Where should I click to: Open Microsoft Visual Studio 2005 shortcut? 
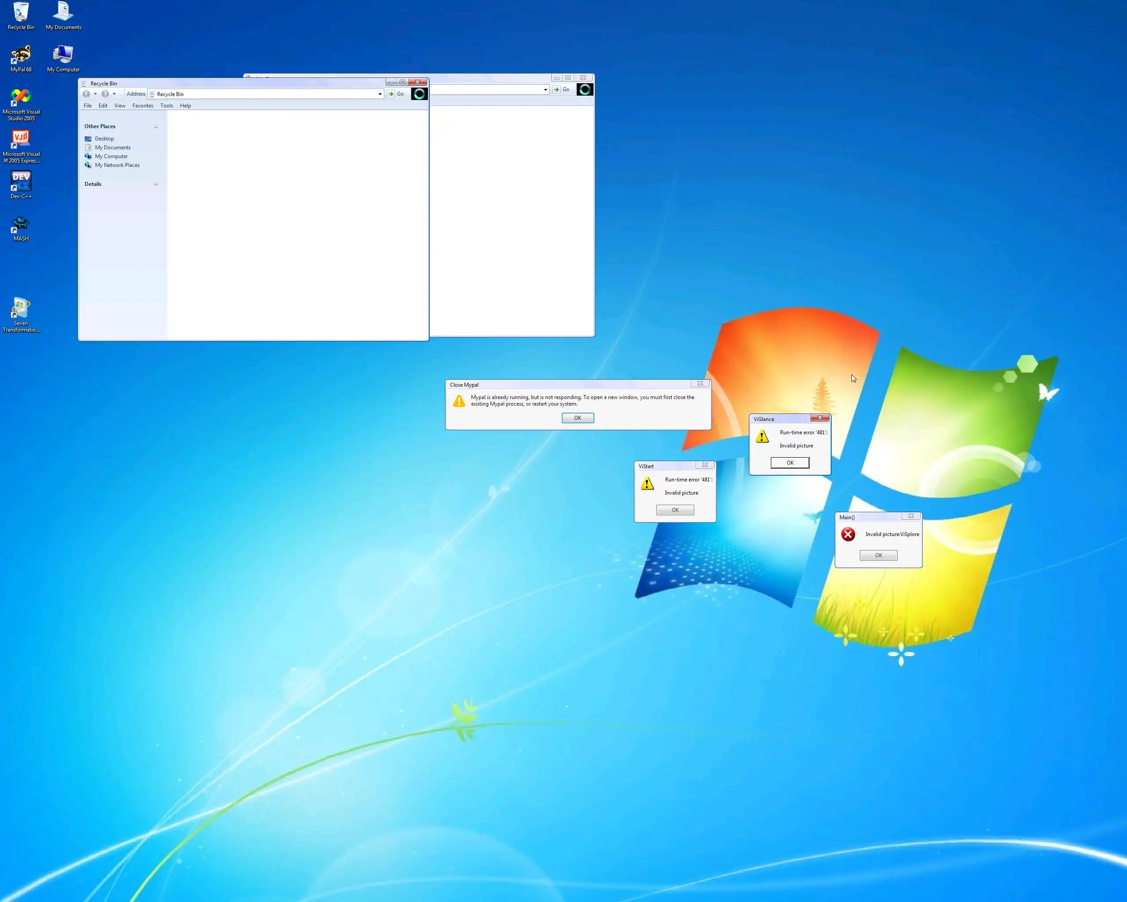21,98
